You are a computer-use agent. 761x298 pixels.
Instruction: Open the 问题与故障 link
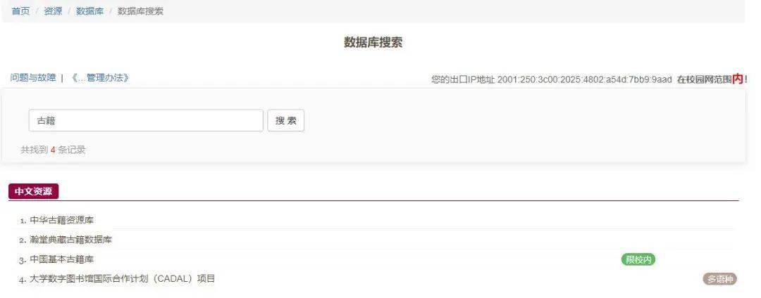(x=33, y=77)
